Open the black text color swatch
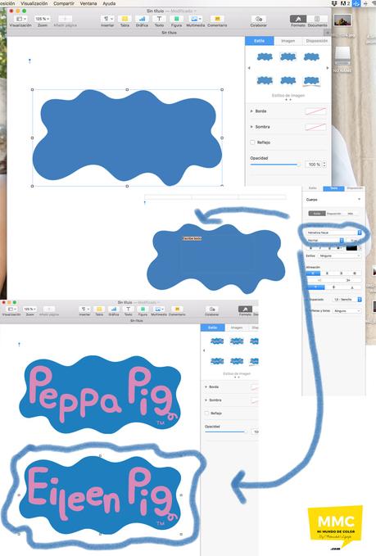Viewport: 376px width, 556px height. pyautogui.click(x=351, y=248)
